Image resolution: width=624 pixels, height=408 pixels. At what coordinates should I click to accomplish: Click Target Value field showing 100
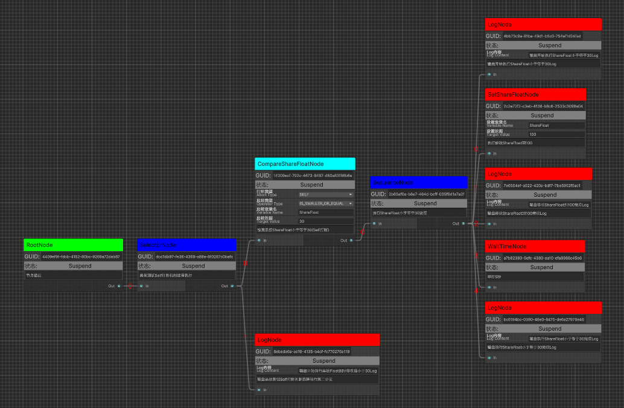coord(555,134)
